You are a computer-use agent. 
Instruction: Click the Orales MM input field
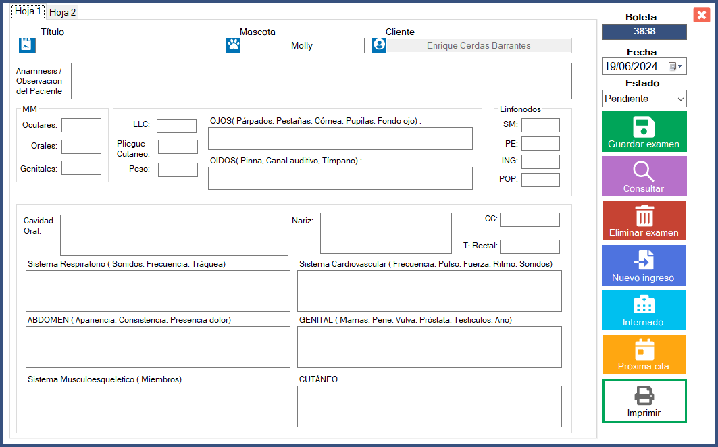point(82,147)
